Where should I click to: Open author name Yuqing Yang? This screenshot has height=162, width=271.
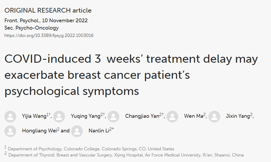tap(83, 116)
